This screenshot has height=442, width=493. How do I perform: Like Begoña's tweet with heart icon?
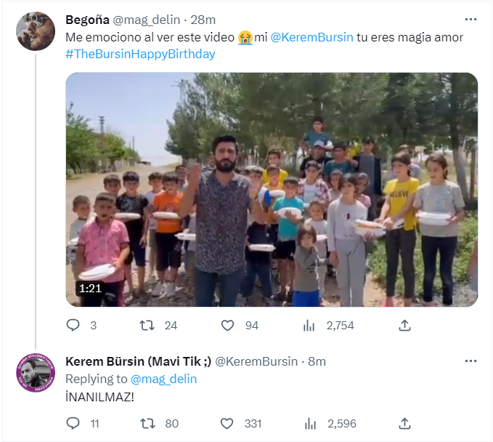pos(228,325)
